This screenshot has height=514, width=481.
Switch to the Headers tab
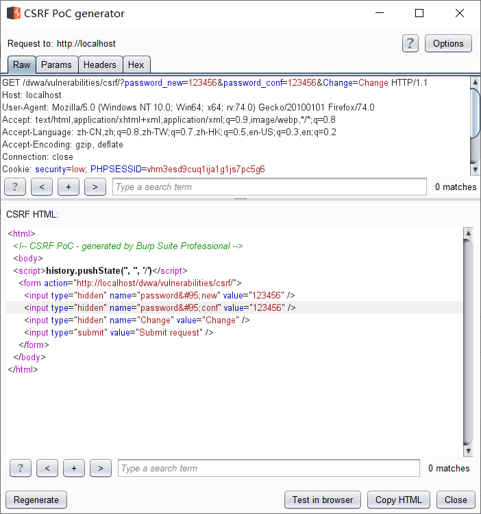pyautogui.click(x=100, y=65)
